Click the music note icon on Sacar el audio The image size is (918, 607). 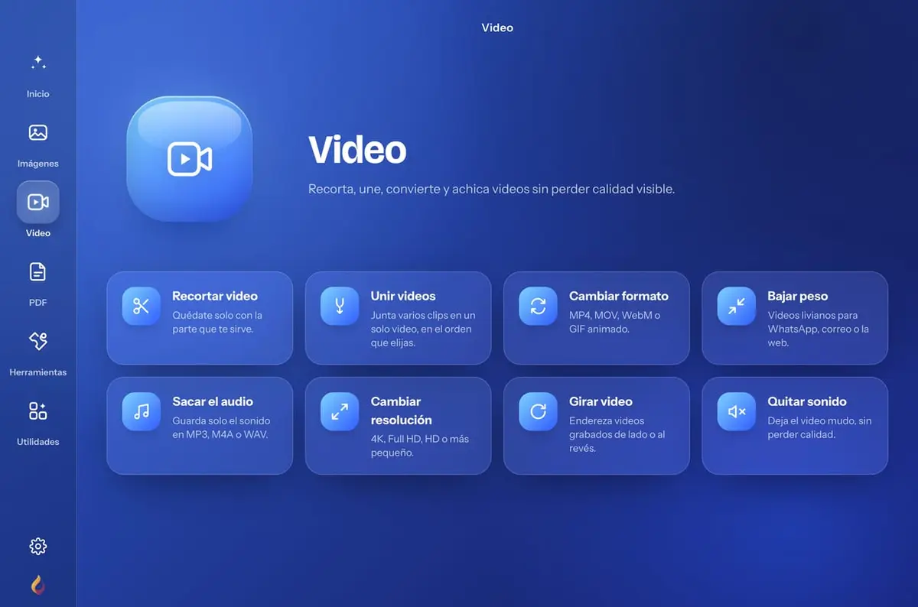(142, 412)
